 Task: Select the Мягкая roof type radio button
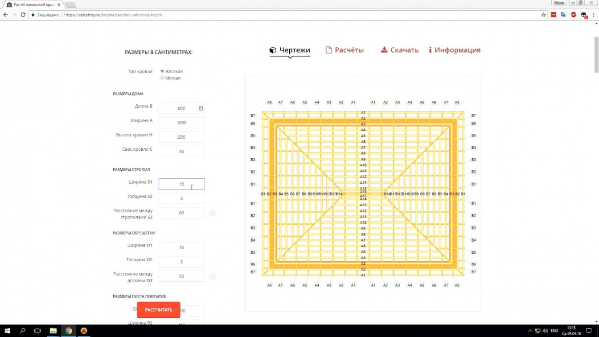(x=162, y=78)
